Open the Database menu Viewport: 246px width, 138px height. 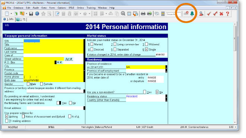18,8
